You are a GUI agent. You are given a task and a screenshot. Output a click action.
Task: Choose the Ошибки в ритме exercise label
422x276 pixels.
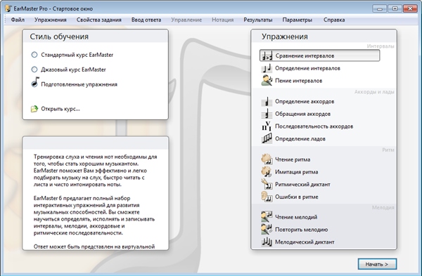point(297,197)
